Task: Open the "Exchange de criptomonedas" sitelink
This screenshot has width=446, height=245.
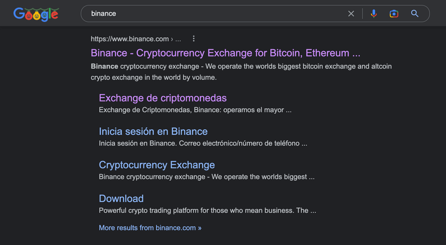Action: coord(162,98)
